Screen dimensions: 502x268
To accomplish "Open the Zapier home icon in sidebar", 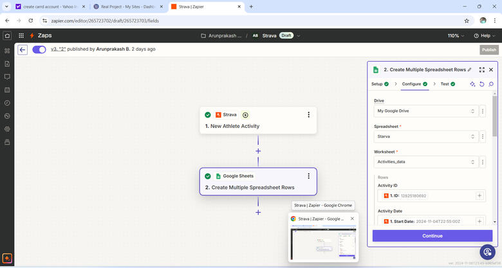I will pos(7,35).
